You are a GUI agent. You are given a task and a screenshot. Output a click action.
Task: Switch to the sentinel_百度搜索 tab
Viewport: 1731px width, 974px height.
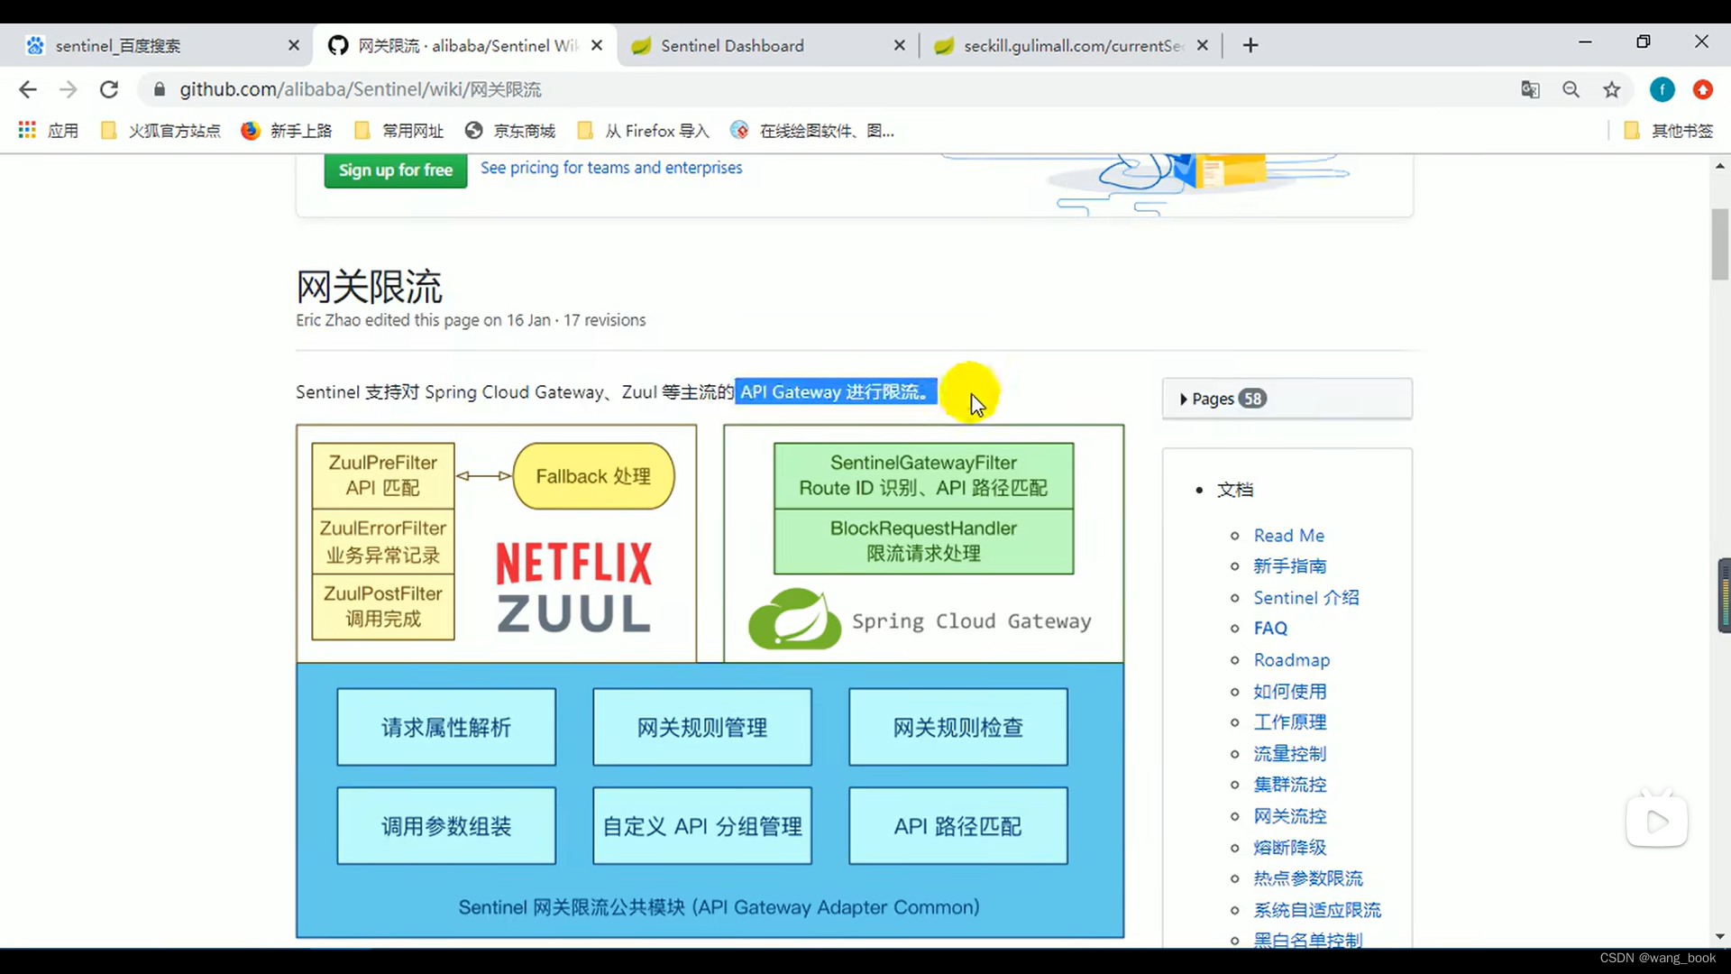118,45
